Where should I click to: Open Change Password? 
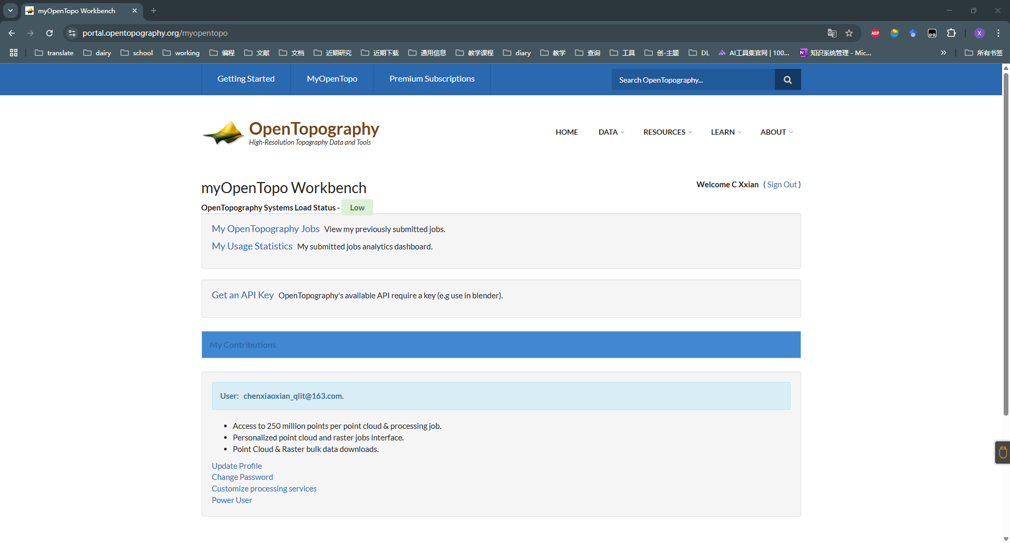[242, 477]
